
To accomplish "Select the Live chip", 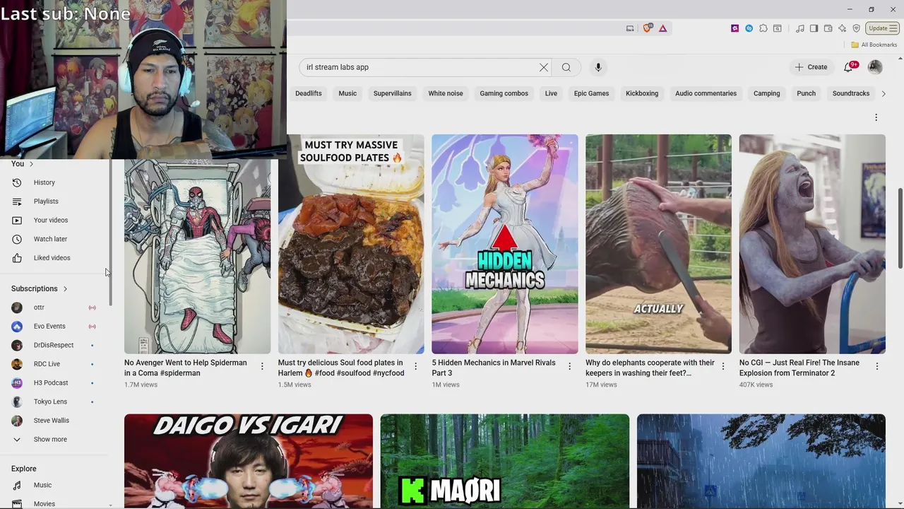I will (x=551, y=93).
